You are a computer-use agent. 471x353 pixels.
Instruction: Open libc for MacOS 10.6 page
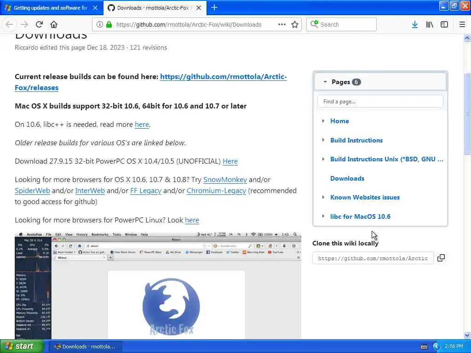tap(360, 216)
